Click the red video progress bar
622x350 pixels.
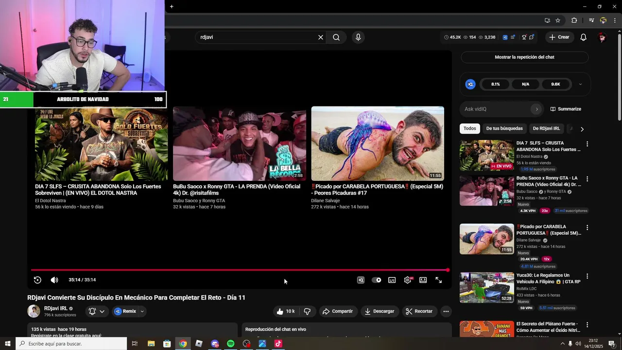coord(239,270)
